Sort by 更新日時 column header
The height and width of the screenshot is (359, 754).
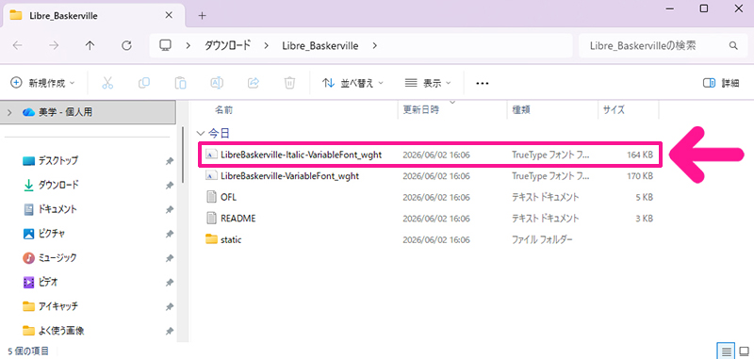coord(420,110)
